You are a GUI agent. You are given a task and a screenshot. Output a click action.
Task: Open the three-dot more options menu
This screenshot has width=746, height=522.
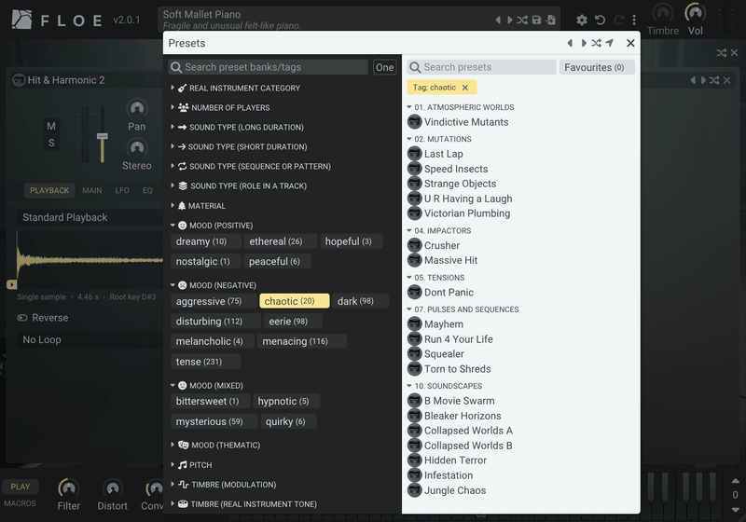(x=634, y=20)
